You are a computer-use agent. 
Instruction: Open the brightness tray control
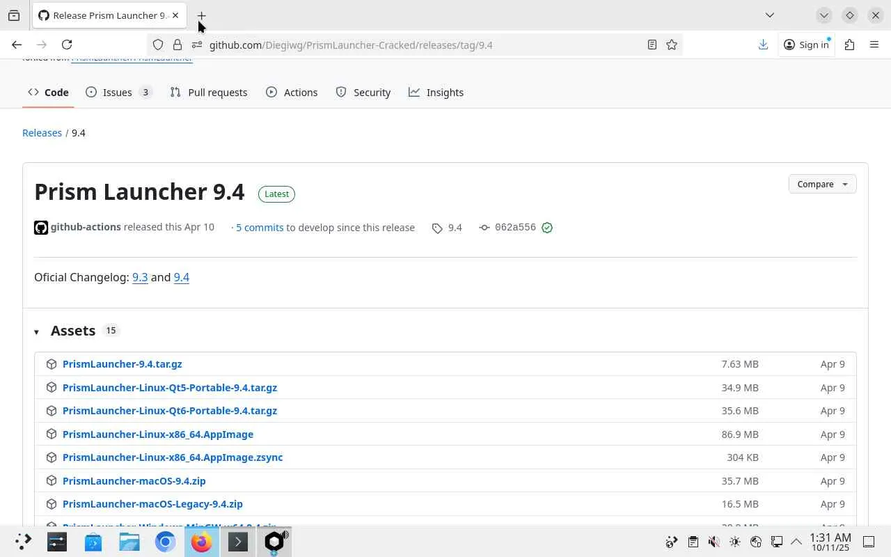tap(734, 542)
